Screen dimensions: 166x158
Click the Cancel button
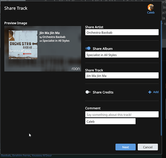pos(148,147)
